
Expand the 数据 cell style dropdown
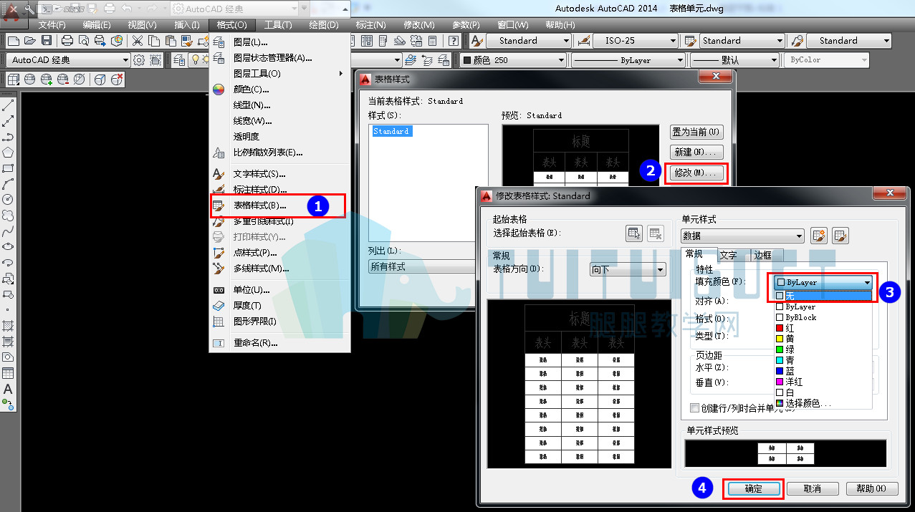coord(742,236)
